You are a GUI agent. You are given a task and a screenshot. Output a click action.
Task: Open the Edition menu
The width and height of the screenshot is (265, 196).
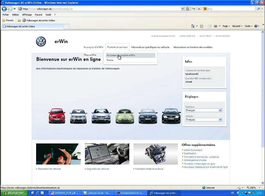pyautogui.click(x=15, y=15)
